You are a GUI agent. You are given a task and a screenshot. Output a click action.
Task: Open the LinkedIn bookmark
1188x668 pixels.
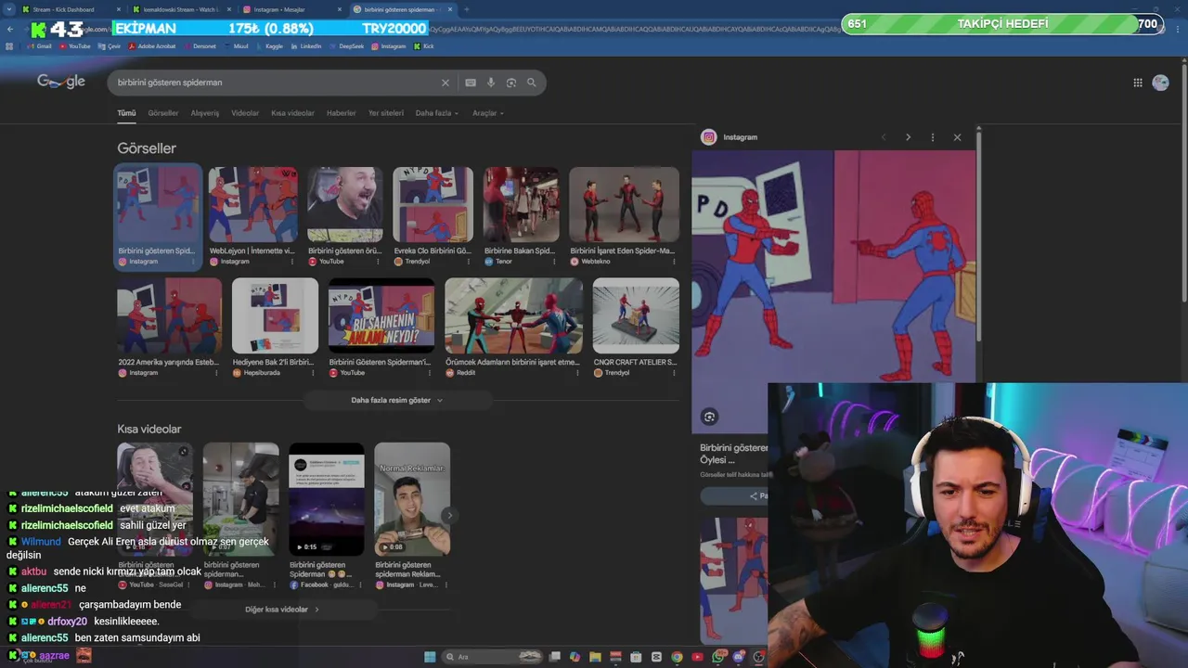[305, 46]
